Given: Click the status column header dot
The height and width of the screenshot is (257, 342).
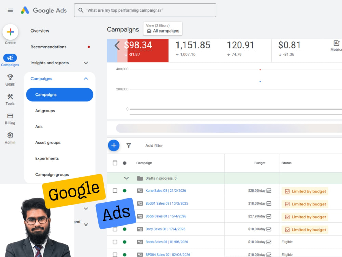Looking at the screenshot, I should point(124,163).
